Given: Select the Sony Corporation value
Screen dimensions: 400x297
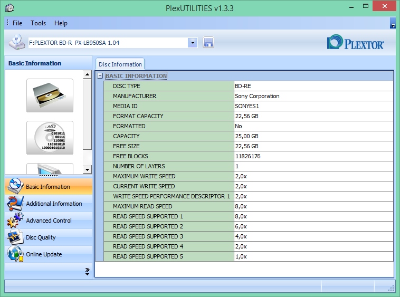Looking at the screenshot, I should point(313,96).
